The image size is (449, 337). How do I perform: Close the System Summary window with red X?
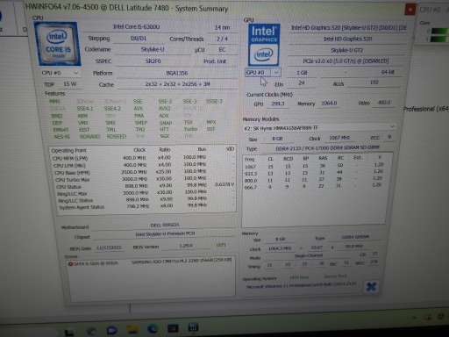410,10
